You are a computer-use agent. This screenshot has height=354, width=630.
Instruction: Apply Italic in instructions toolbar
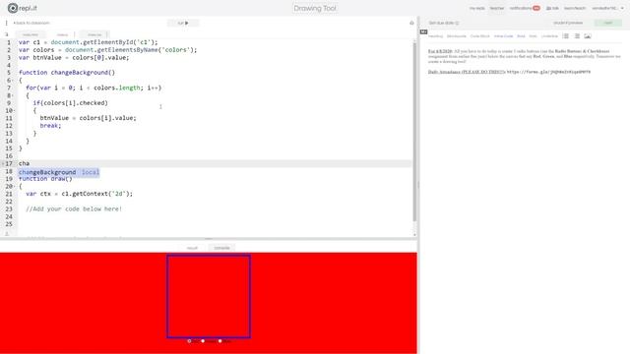[534, 36]
